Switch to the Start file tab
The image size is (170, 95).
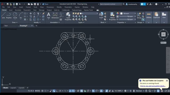click(6, 26)
